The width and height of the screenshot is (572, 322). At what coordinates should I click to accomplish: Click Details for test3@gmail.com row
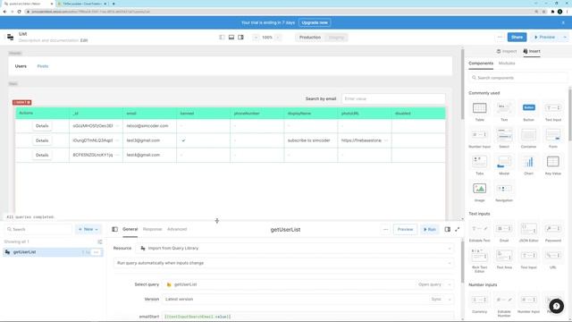pos(42,140)
